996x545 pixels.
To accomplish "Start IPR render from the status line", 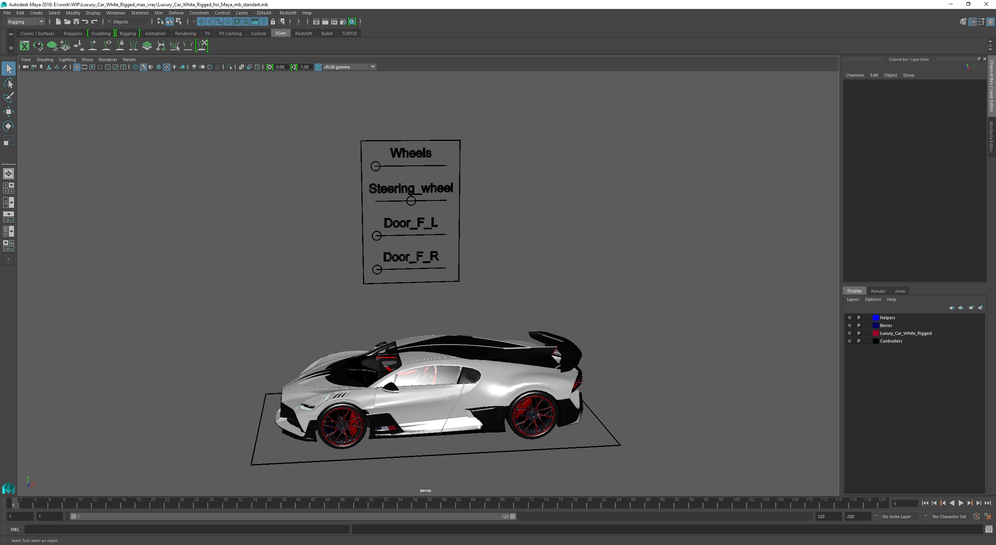I will click(x=334, y=22).
